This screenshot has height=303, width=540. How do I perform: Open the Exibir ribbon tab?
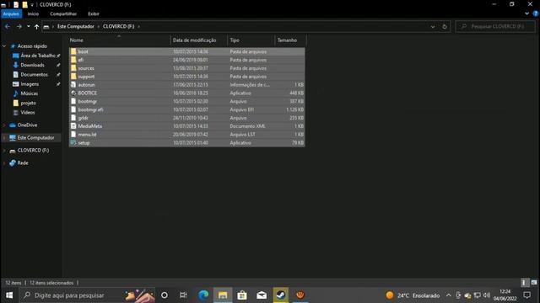[94, 13]
